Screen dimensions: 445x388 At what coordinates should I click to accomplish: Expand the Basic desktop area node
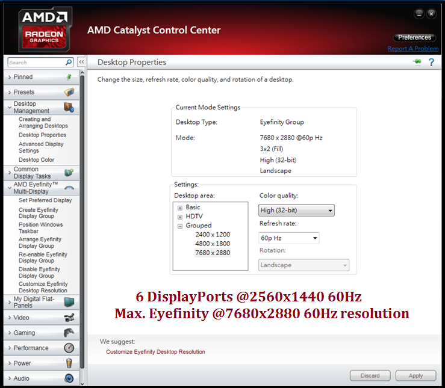coord(180,208)
